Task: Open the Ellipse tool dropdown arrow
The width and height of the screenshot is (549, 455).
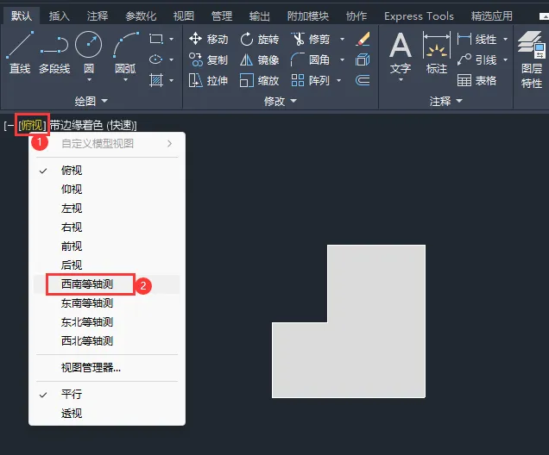Action: point(171,59)
